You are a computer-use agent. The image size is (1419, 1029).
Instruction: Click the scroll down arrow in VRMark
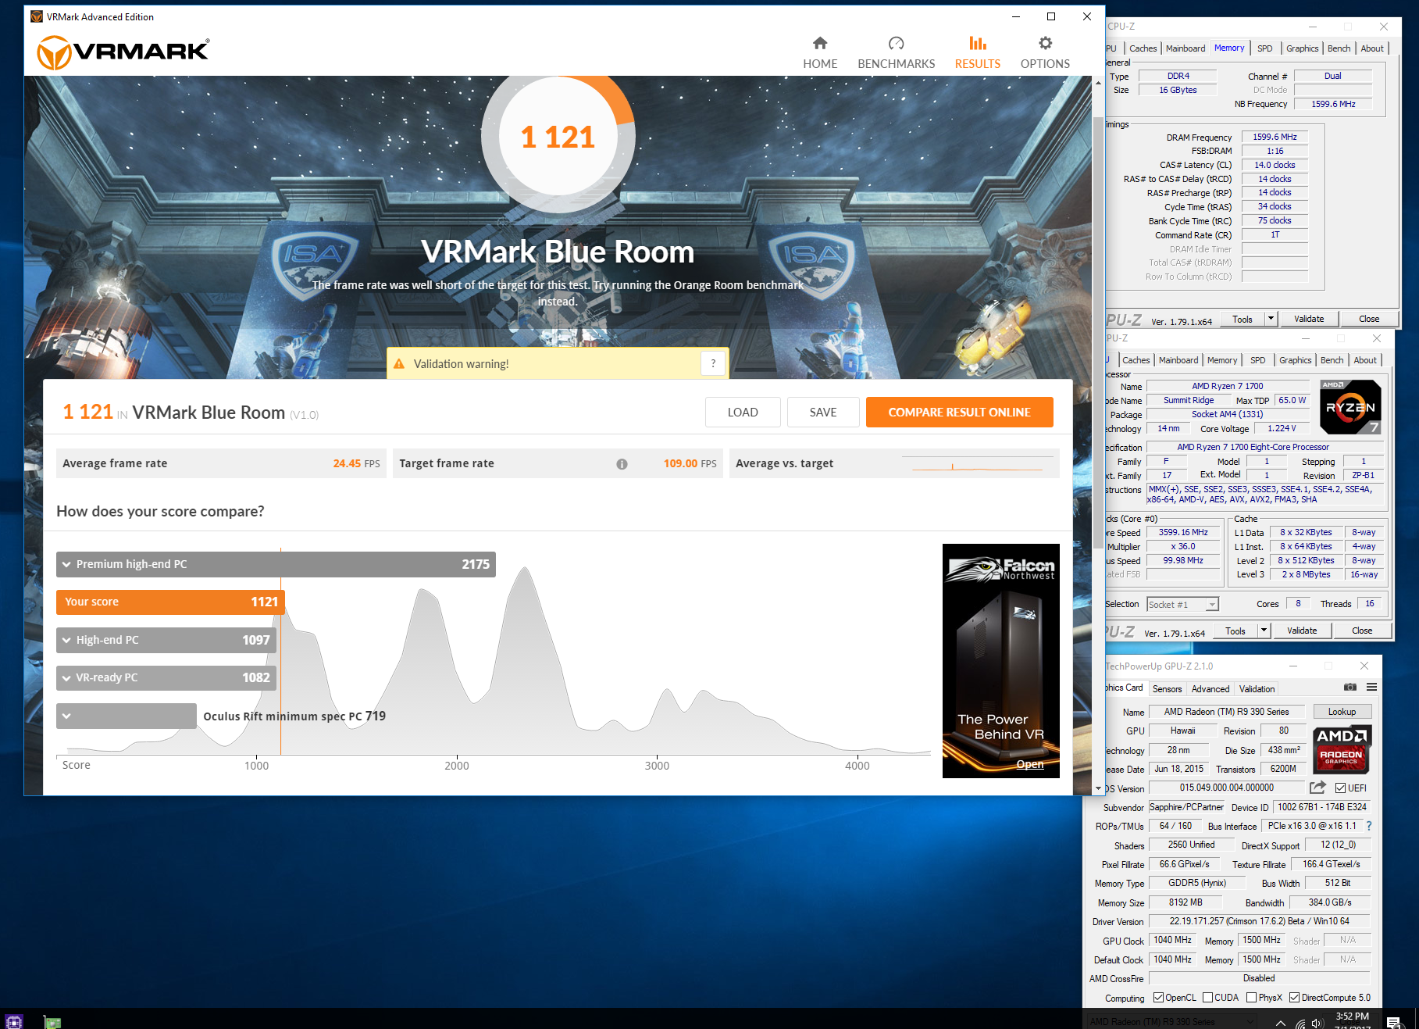click(x=1098, y=788)
